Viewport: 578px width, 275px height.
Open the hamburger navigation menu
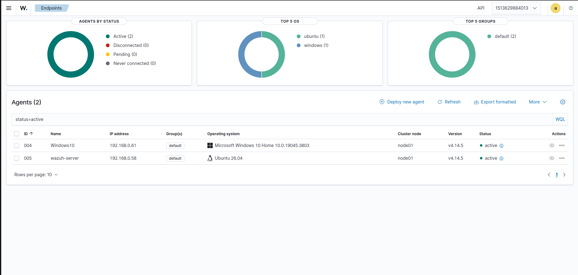tap(9, 8)
